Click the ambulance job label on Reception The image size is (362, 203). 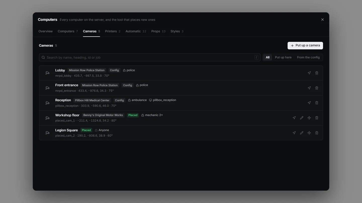coord(137,100)
